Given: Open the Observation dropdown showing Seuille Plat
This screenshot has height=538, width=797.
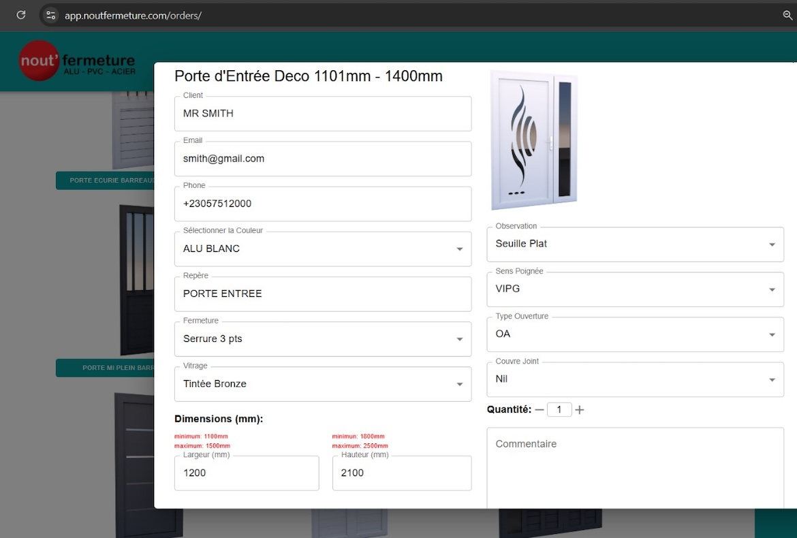Looking at the screenshot, I should tap(772, 244).
